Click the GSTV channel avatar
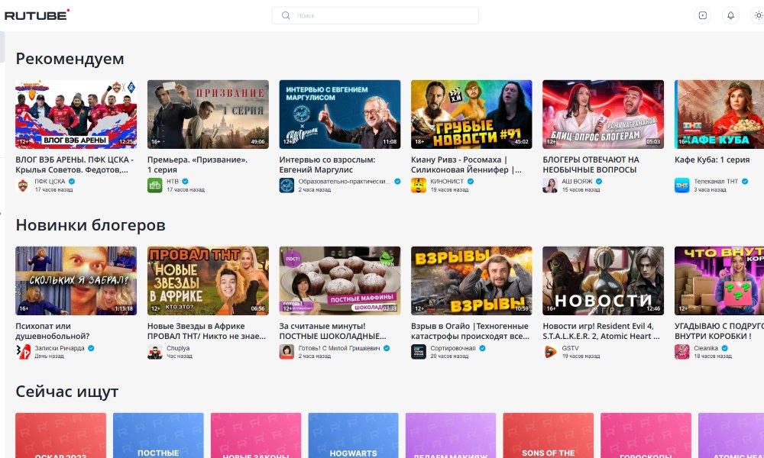 550,351
